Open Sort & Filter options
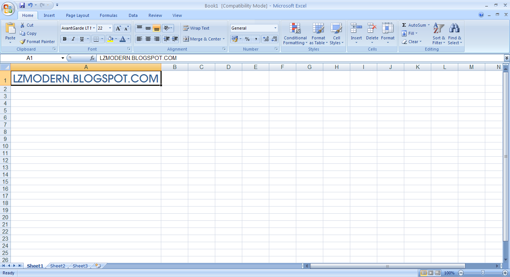 439,34
